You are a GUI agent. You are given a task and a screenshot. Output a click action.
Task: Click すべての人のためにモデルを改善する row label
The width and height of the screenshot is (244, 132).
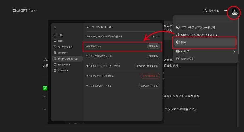[x=104, y=36]
